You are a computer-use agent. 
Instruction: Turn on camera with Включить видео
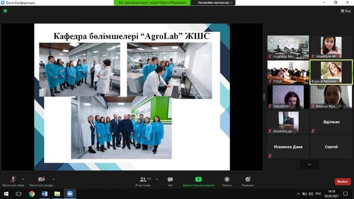tap(41, 180)
